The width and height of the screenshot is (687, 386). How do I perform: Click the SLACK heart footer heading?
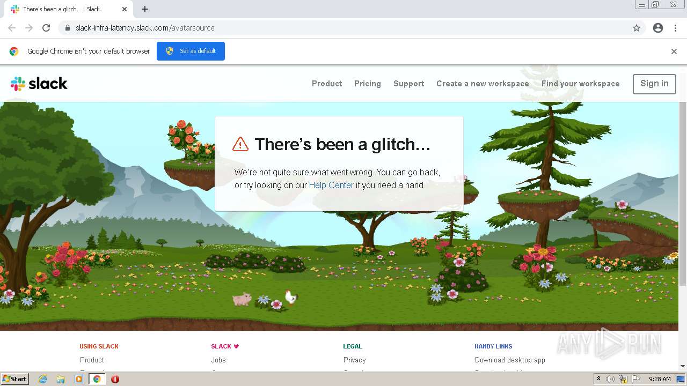[225, 346]
